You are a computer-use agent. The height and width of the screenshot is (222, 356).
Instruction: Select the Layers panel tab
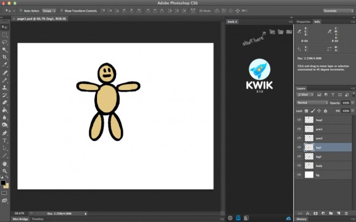click(301, 88)
